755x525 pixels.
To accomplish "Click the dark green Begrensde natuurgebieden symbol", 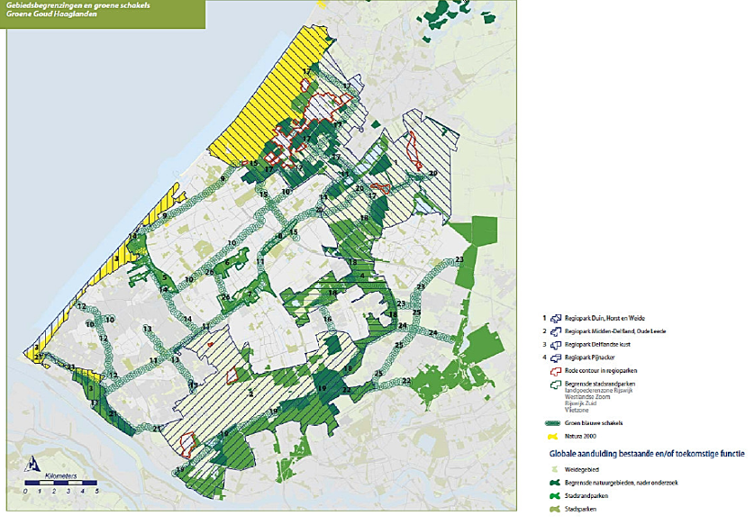I will tap(556, 483).
